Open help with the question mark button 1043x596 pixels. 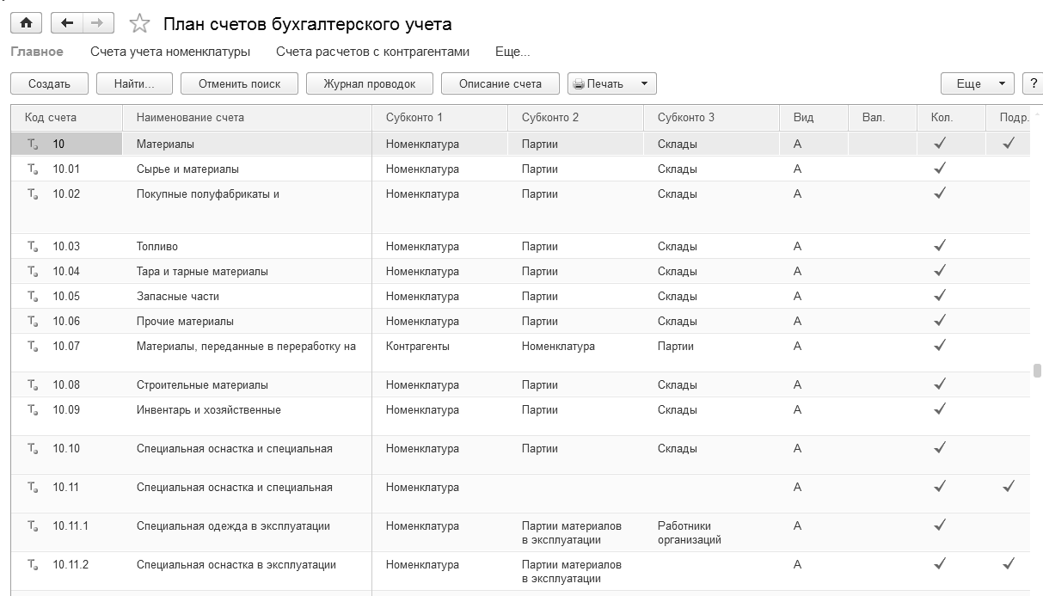coord(1033,83)
